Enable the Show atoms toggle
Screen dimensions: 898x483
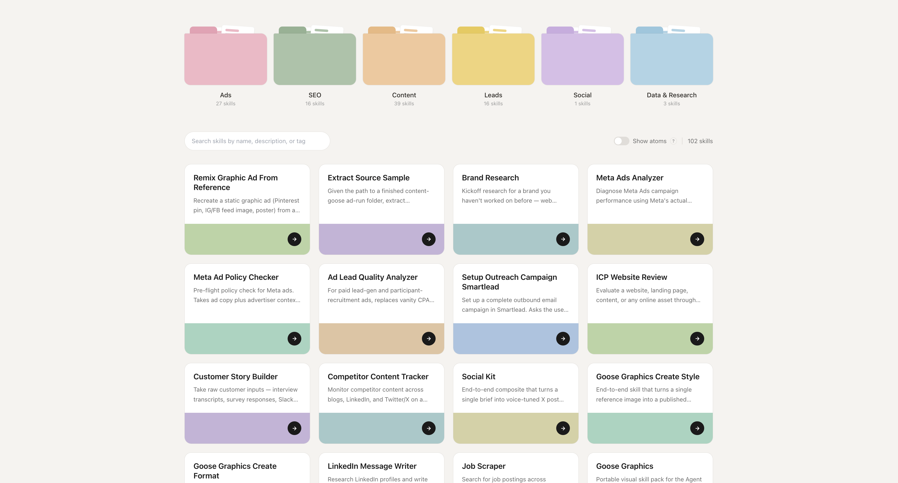coord(621,141)
